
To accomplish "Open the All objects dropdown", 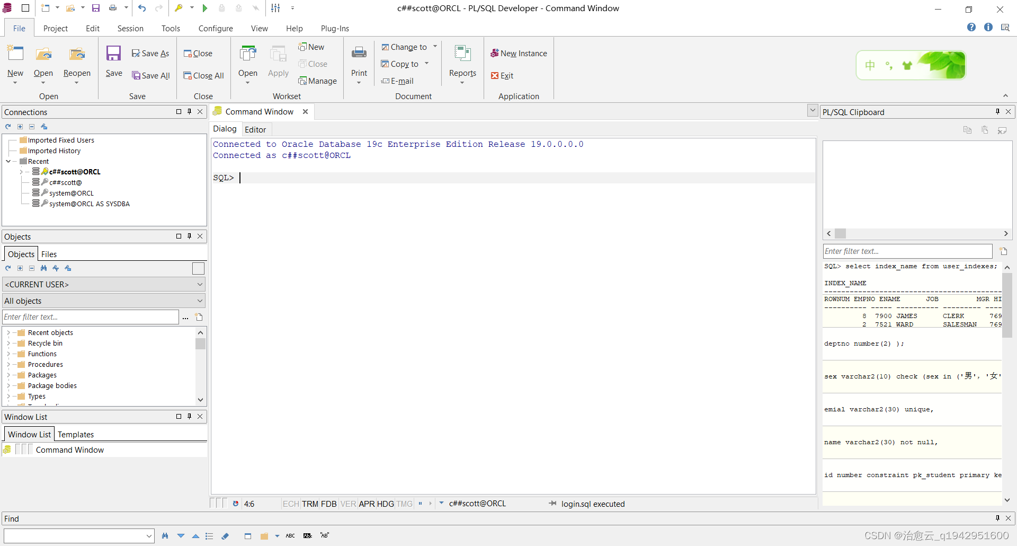I will 104,301.
